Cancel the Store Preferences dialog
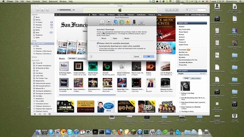 136,56
